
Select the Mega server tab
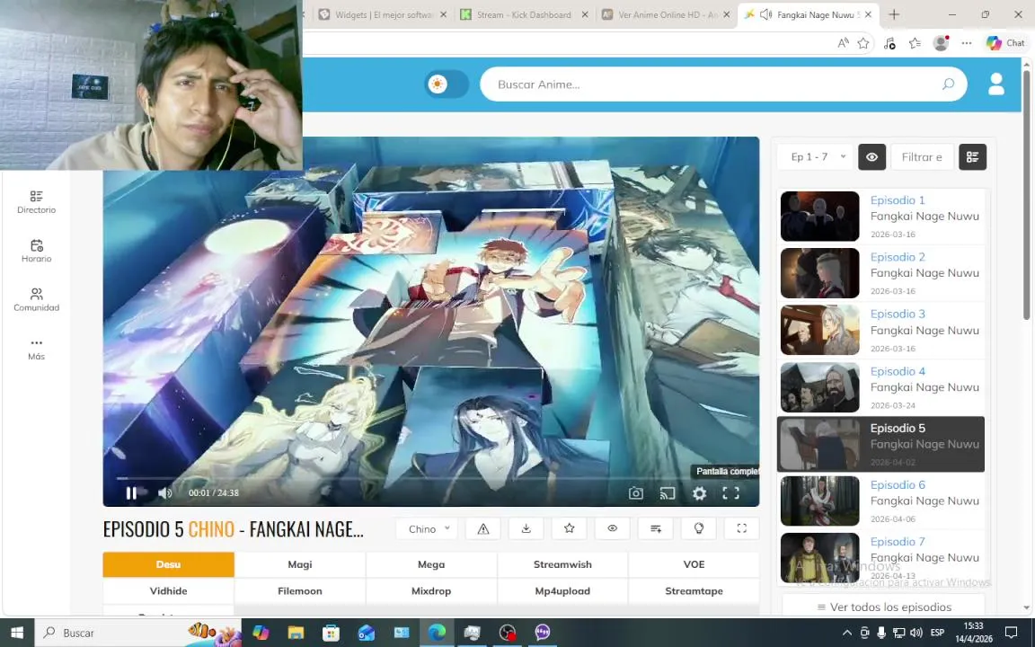click(x=431, y=564)
